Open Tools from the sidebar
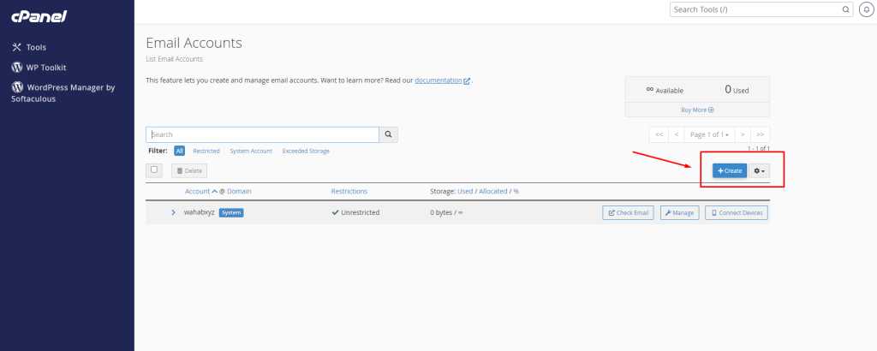This screenshot has width=877, height=351. [35, 47]
